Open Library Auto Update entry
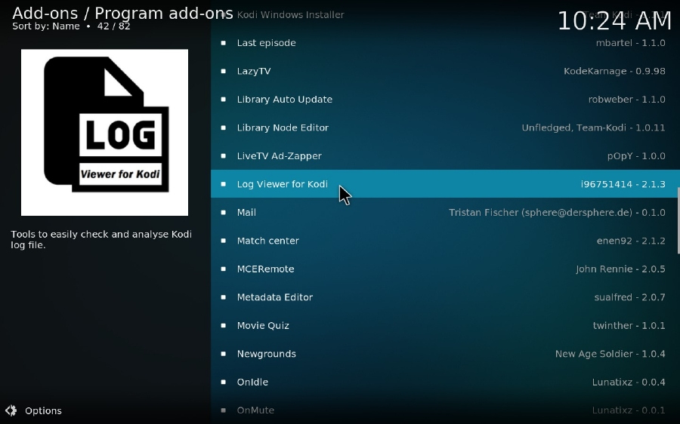The image size is (680, 424). click(445, 99)
